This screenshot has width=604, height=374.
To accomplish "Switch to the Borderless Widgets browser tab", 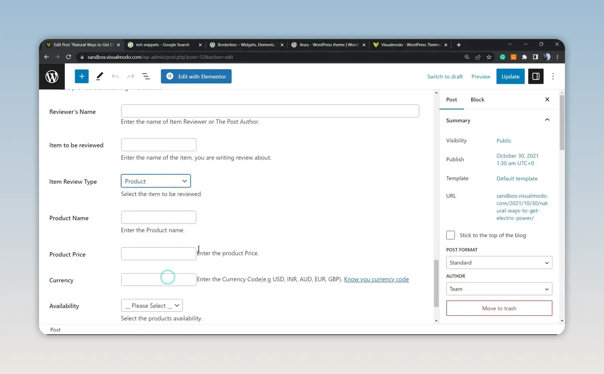I will 246,45.
